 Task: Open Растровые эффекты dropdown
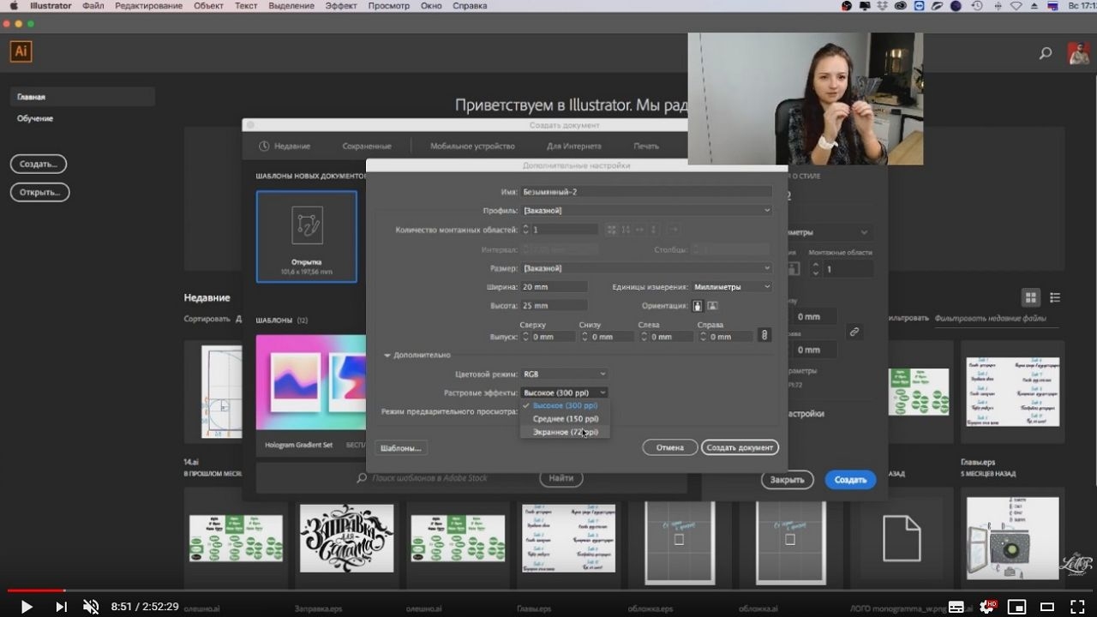(x=565, y=392)
